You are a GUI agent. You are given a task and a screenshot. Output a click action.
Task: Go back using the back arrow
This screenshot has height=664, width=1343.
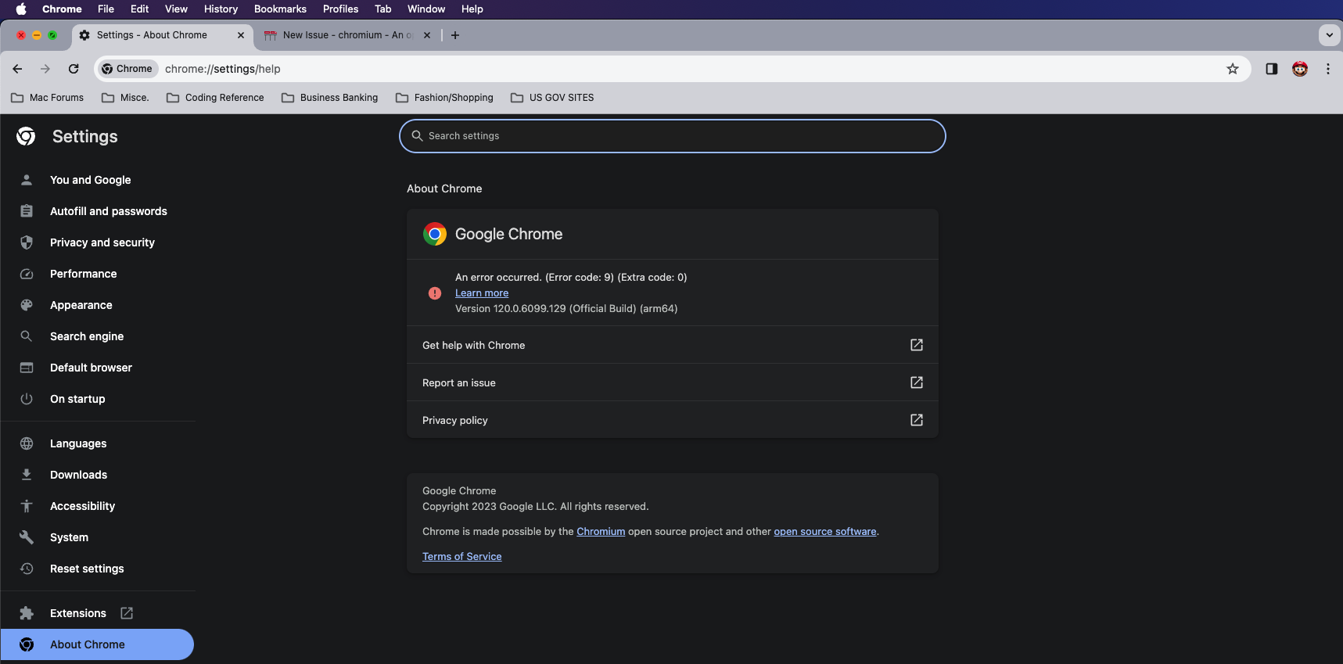click(x=17, y=69)
